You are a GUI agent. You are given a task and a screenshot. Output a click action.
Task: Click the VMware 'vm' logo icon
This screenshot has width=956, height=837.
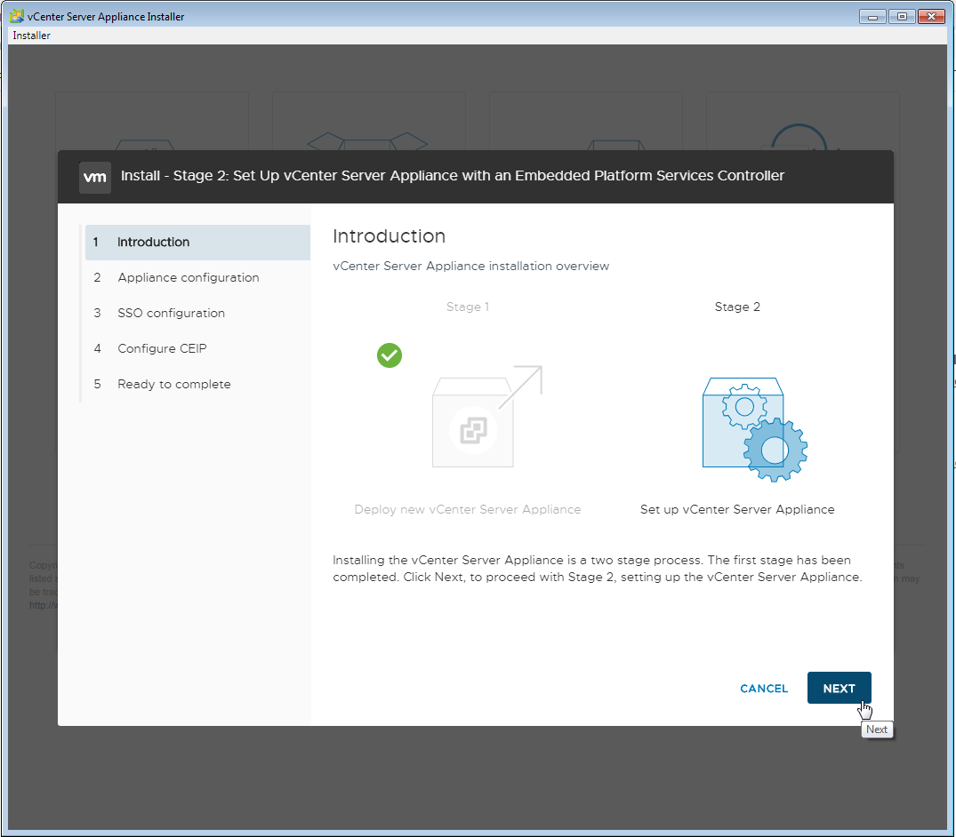tap(95, 177)
